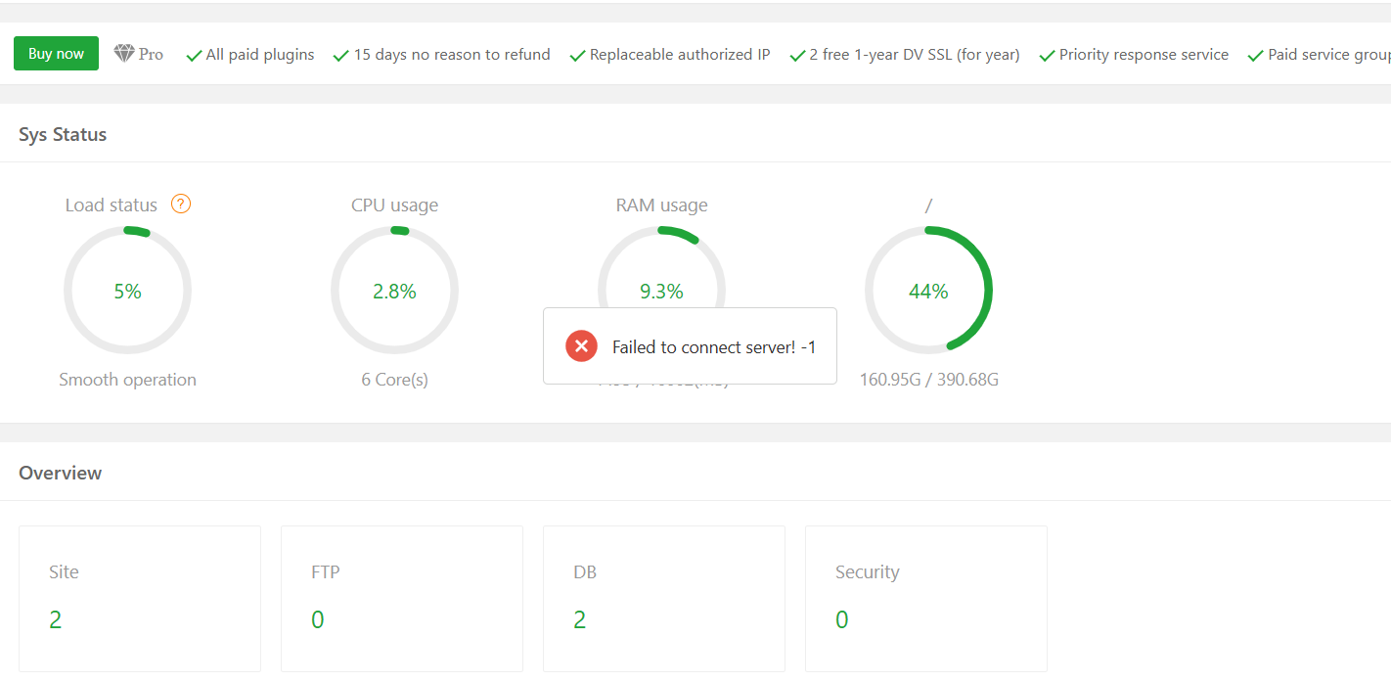Viewport: 1391px width, 683px height.
Task: Click the 15 days refund checkmark icon
Action: point(341,56)
